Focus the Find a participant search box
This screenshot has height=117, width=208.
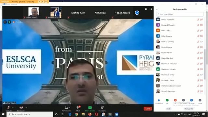coord(180,14)
